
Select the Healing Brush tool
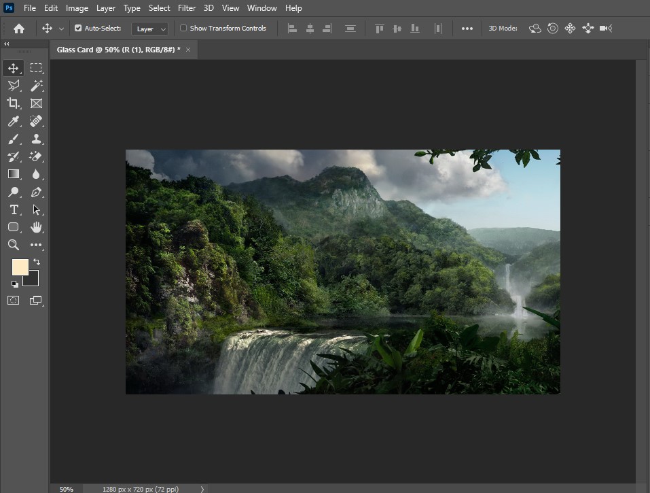coord(36,121)
